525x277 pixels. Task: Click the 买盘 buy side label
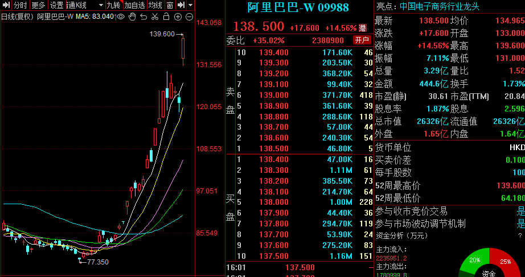click(230, 208)
